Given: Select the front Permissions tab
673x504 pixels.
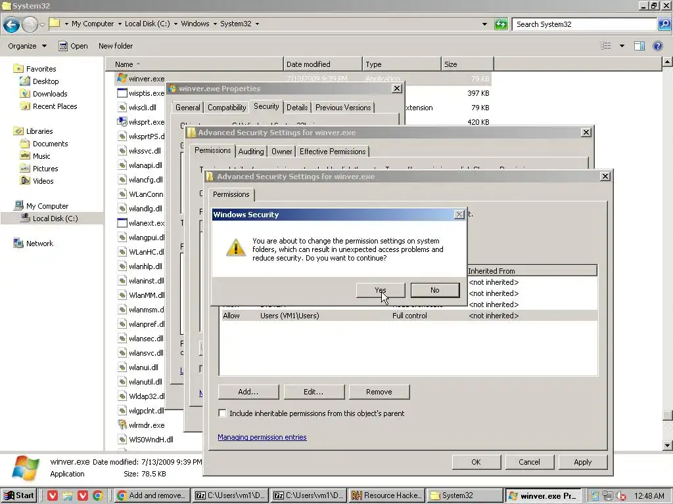Looking at the screenshot, I should 231,194.
